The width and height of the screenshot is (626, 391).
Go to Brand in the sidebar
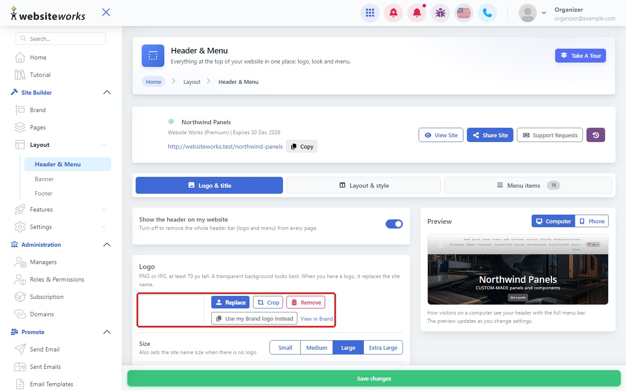point(38,110)
